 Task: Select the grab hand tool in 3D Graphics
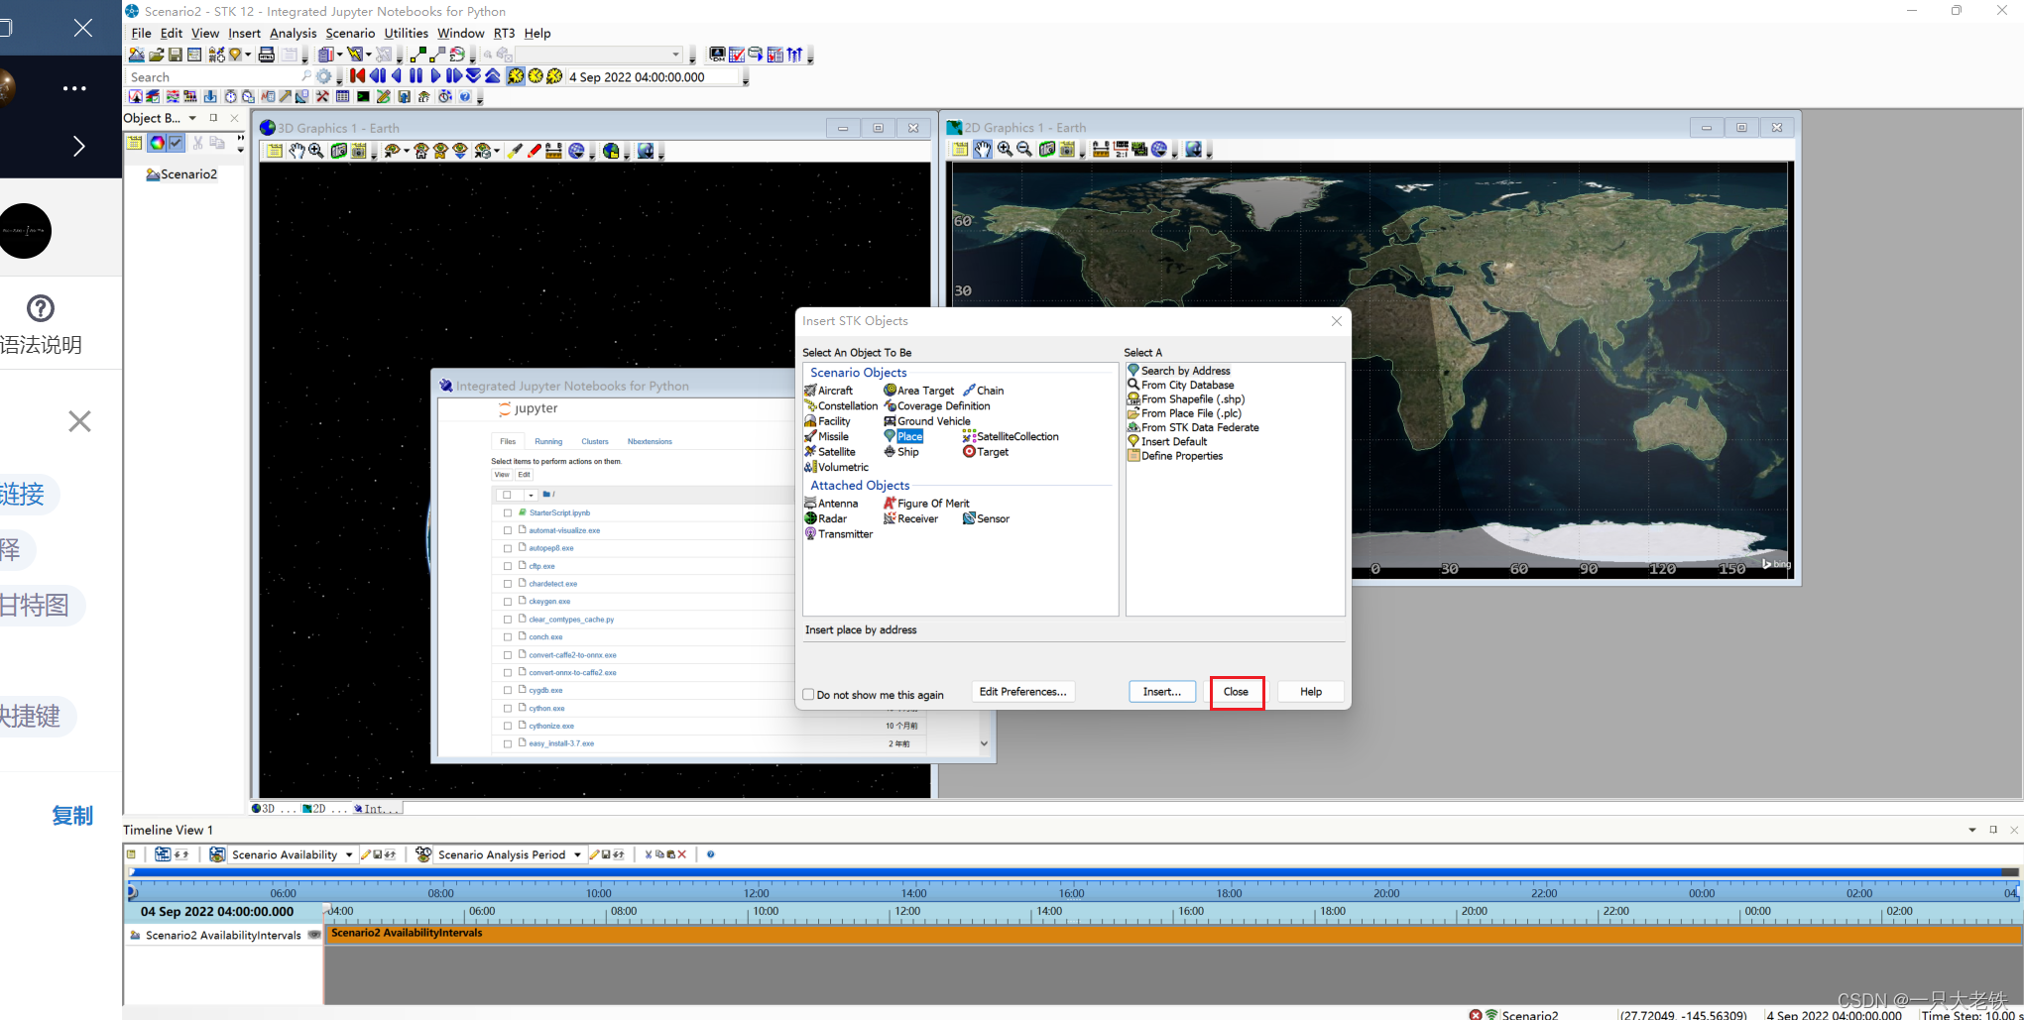[297, 151]
